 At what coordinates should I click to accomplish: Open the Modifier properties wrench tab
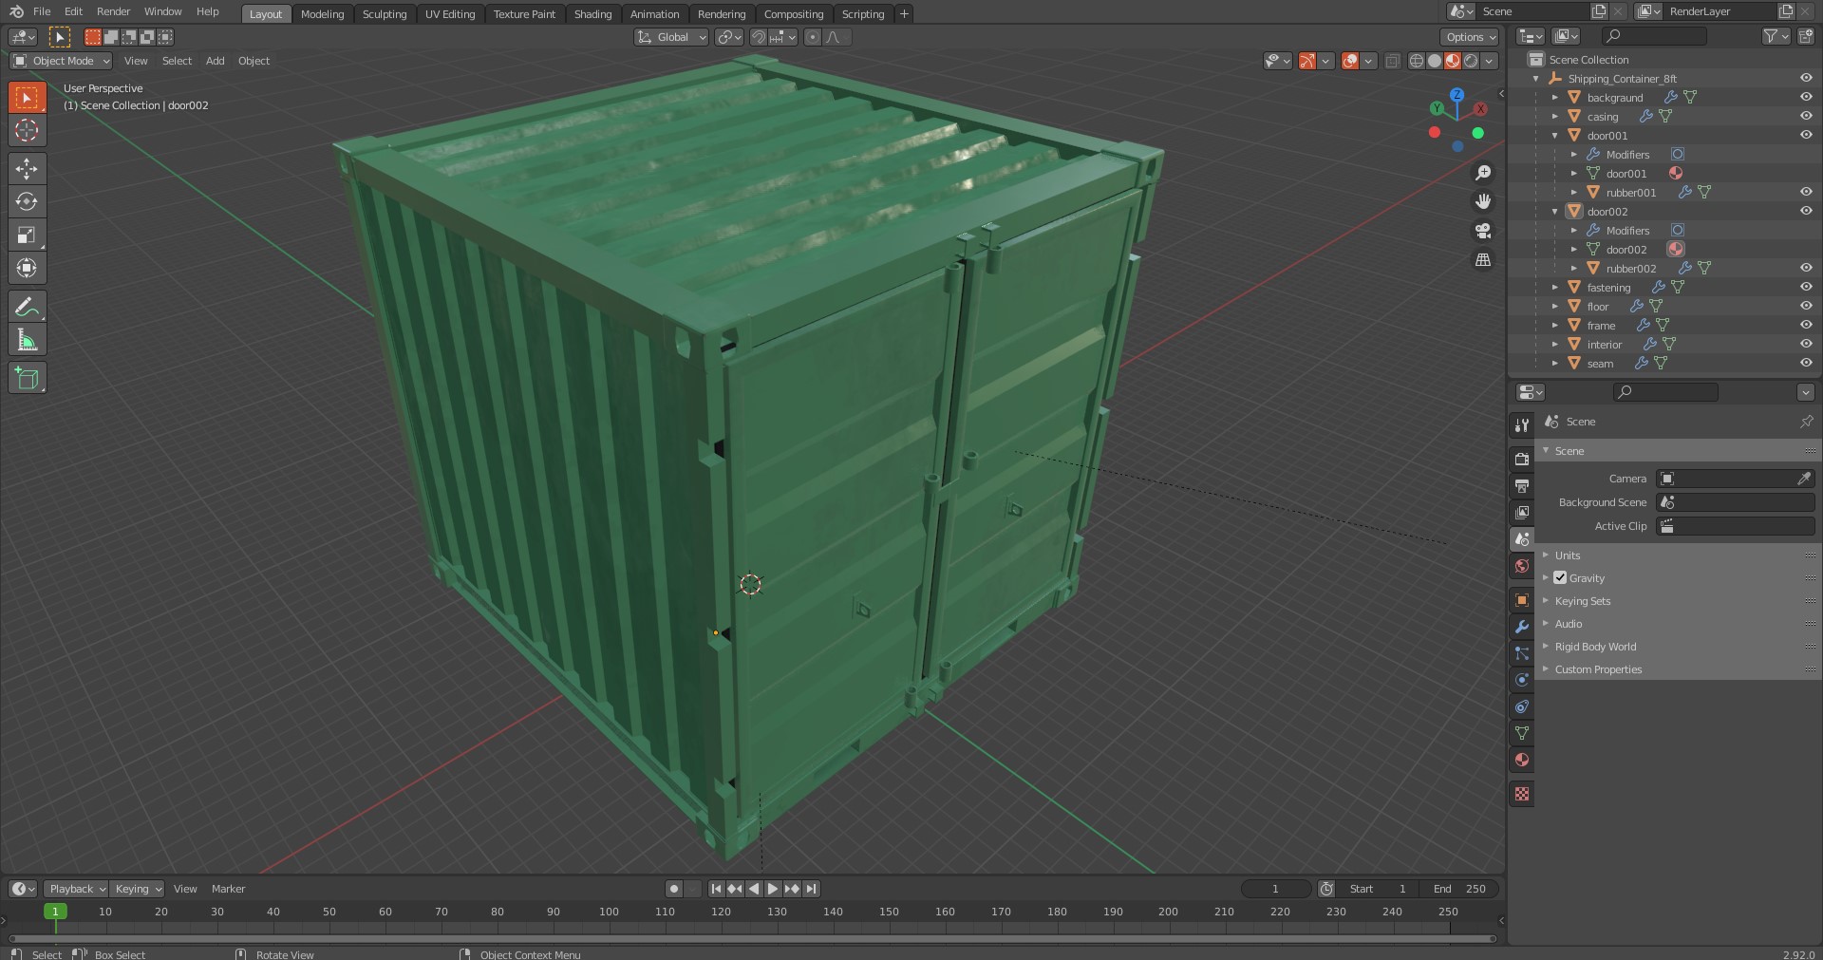(1522, 627)
